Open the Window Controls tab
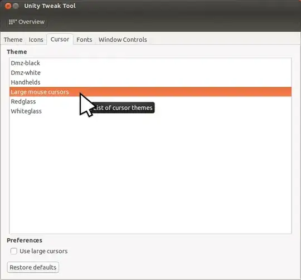This screenshot has height=280, width=301. click(123, 40)
